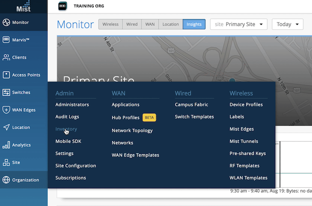Click the Organization globe icon
Viewport: 312px width, 206px height.
[x=6, y=180]
